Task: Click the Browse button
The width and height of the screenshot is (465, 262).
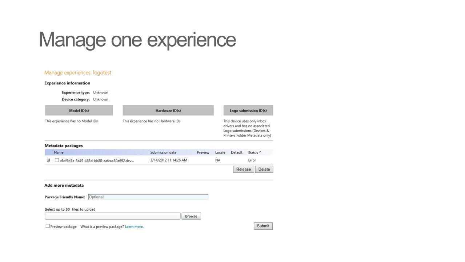Action: tap(191, 216)
